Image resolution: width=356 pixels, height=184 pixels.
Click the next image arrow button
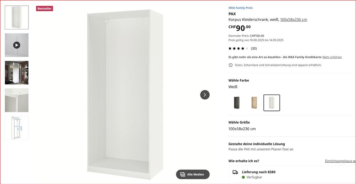(x=205, y=95)
